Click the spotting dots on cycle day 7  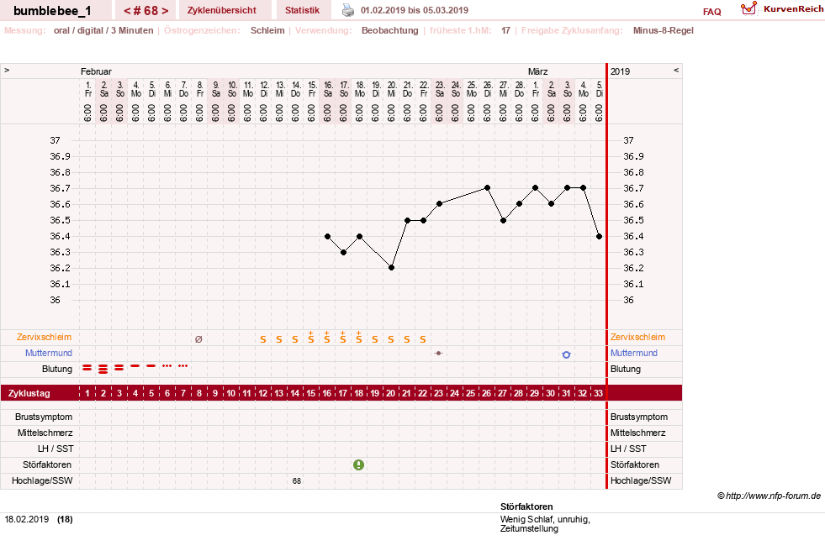182,365
